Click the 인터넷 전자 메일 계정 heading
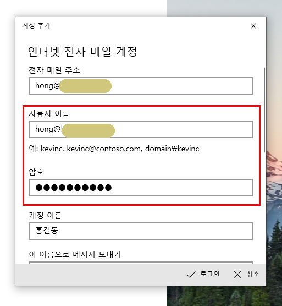This screenshot has width=282, height=306. [x=82, y=52]
